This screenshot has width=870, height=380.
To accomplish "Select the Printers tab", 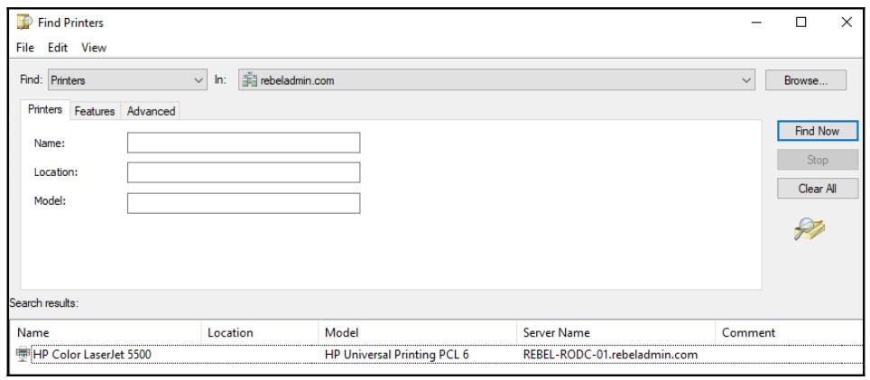I will pos(42,110).
